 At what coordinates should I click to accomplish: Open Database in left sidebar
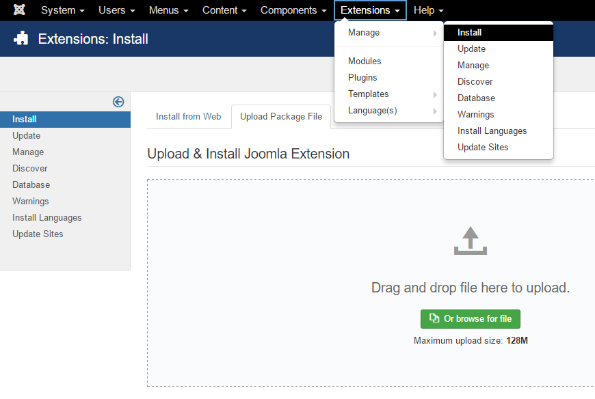click(x=65, y=185)
